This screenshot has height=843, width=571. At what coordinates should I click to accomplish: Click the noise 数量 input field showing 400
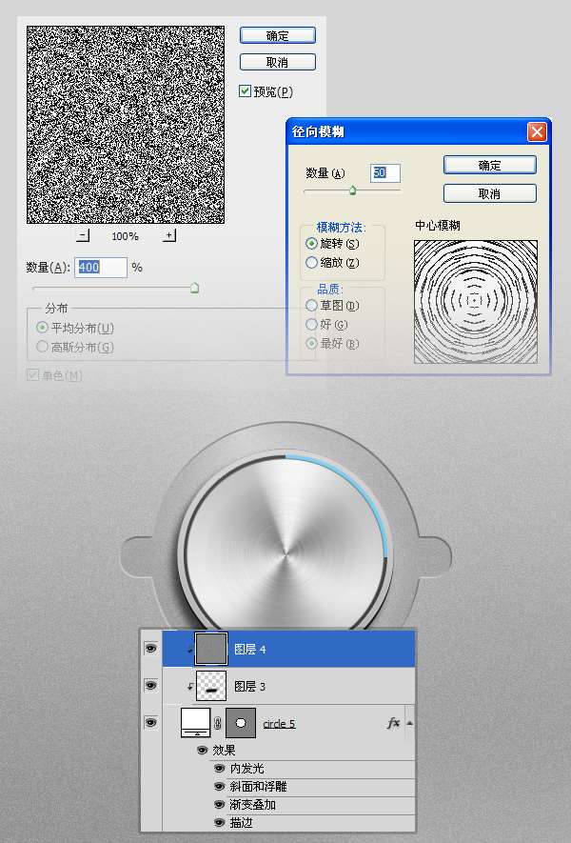101,268
